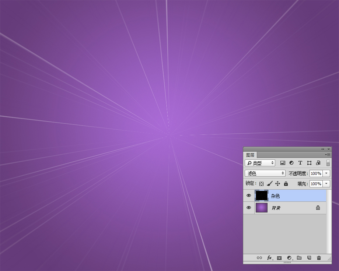Click the 背景 layer lock icon
This screenshot has height=271, width=339.
[318, 208]
